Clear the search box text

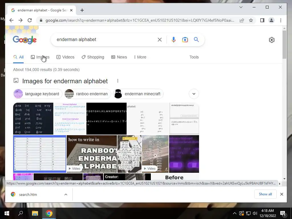(160, 39)
